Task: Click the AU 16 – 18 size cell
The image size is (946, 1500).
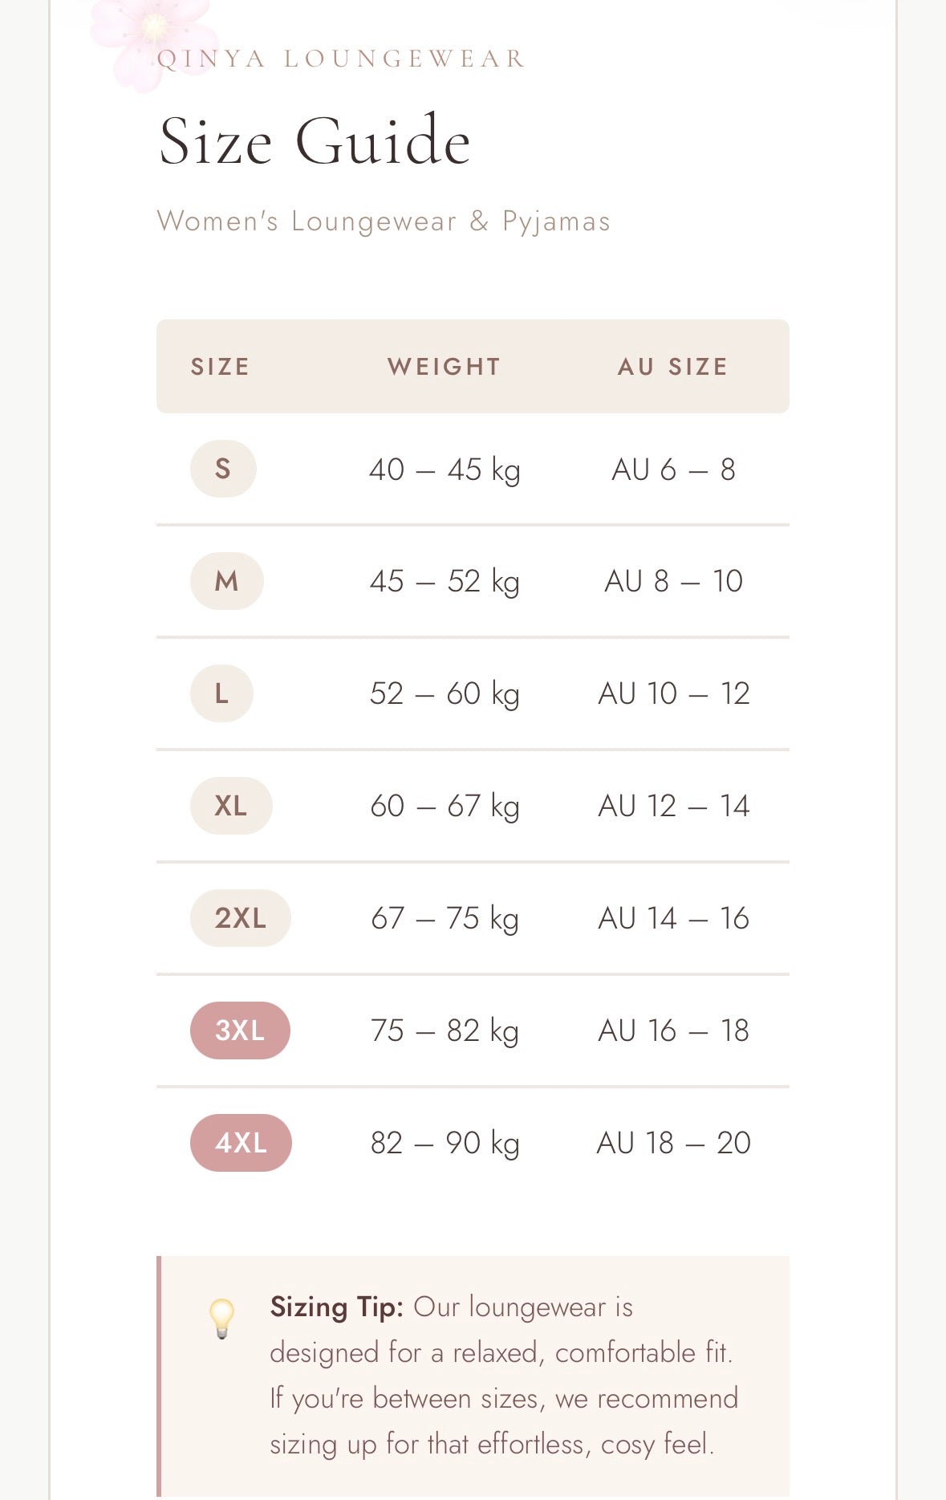Action: click(x=674, y=1030)
